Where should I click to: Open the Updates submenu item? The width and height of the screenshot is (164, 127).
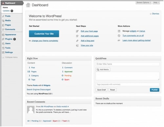[x=6, y=11]
